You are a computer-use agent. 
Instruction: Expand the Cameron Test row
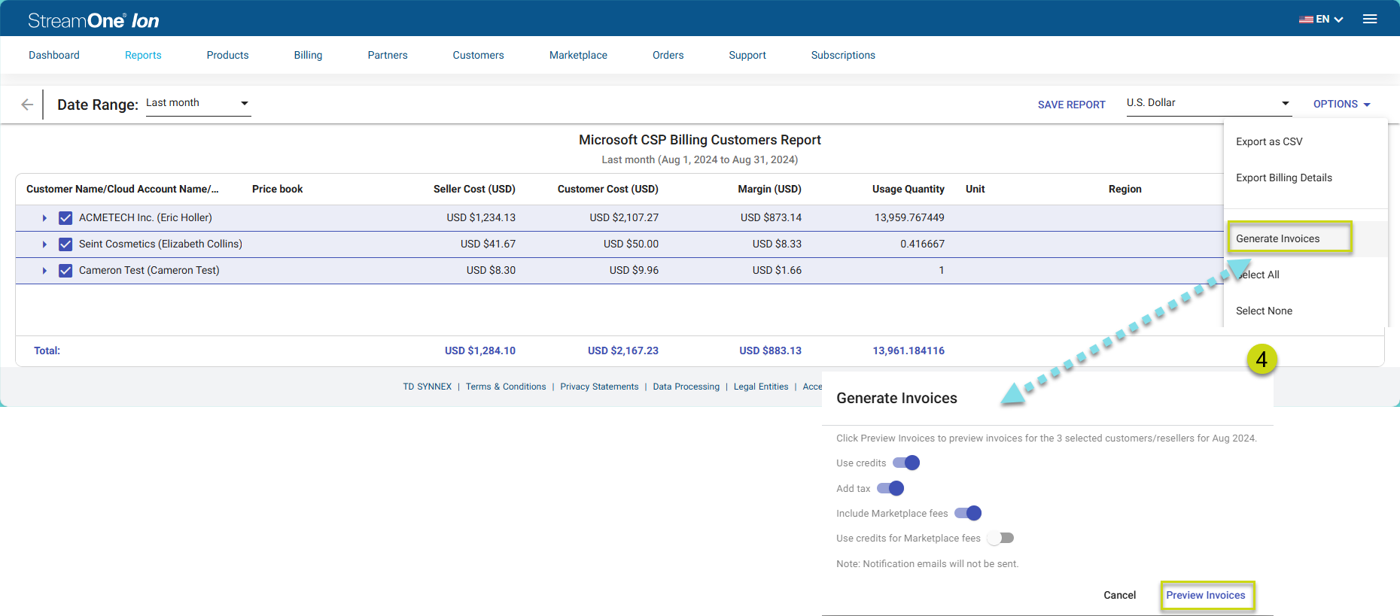pyautogui.click(x=44, y=271)
